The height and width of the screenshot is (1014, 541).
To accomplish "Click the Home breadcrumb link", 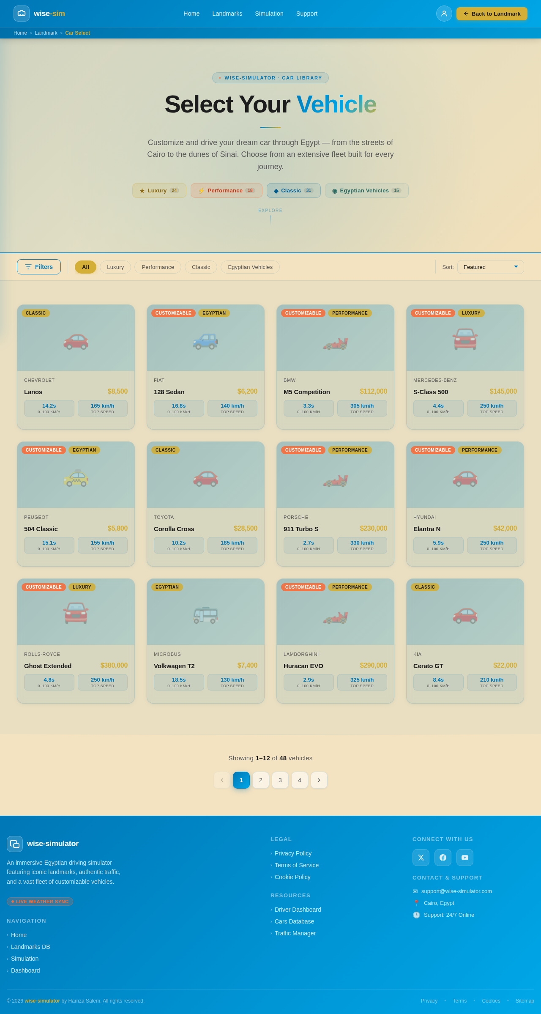I will 20,33.
